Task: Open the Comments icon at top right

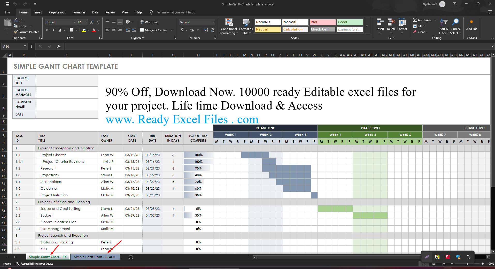Action: pyautogui.click(x=490, y=12)
